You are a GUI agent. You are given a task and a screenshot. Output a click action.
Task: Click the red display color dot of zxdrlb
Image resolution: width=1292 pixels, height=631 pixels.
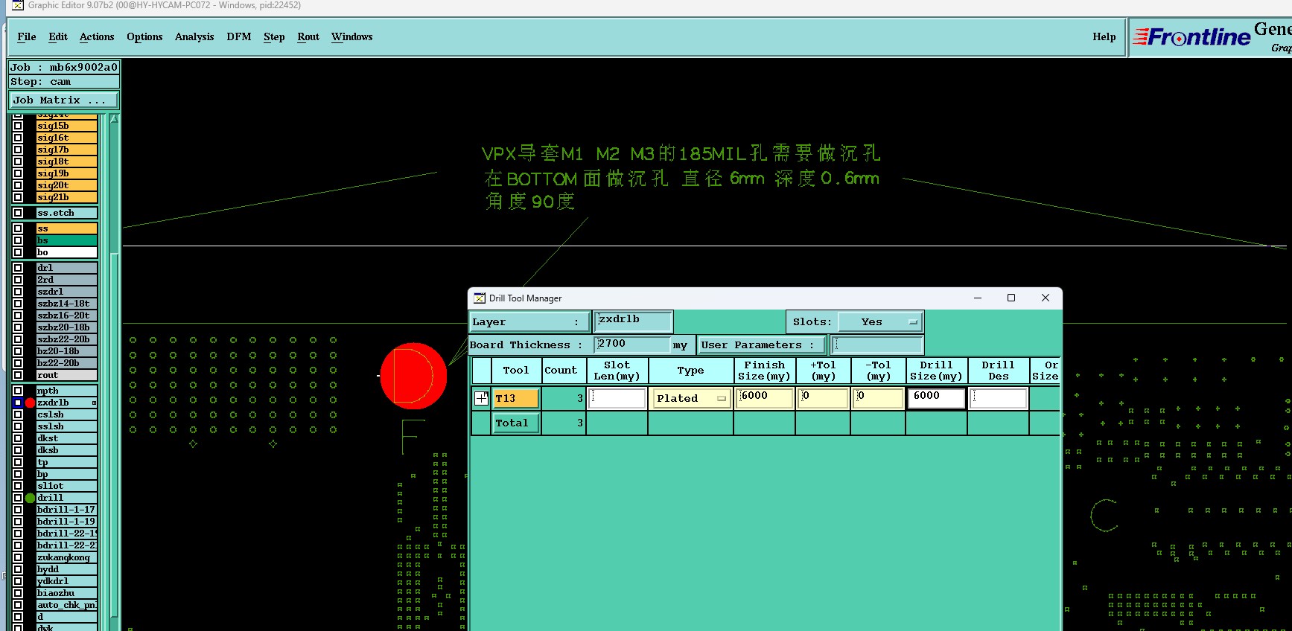coord(30,403)
